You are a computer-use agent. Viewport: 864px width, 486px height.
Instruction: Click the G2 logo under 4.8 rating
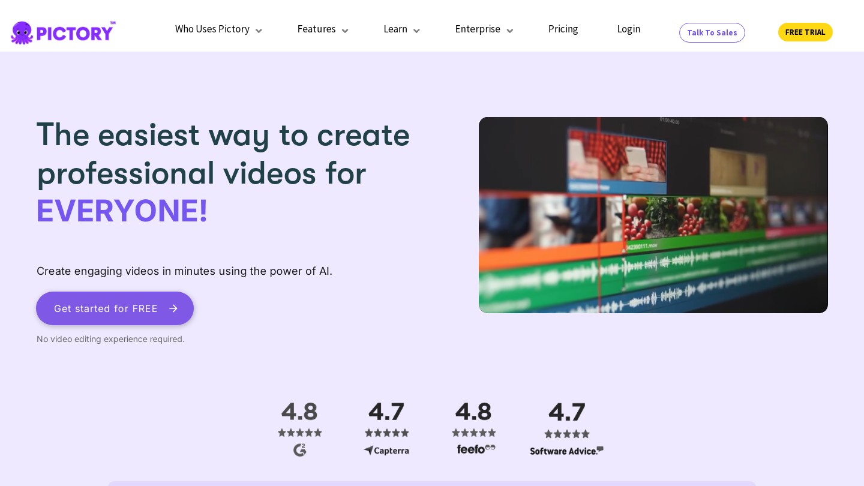point(300,450)
